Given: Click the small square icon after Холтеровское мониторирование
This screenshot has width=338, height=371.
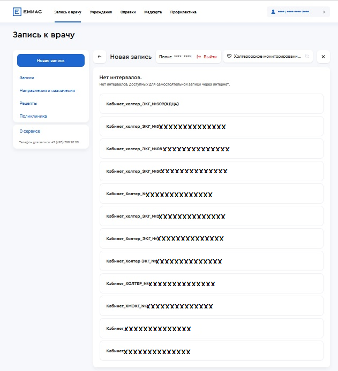Looking at the screenshot, I should [x=307, y=56].
